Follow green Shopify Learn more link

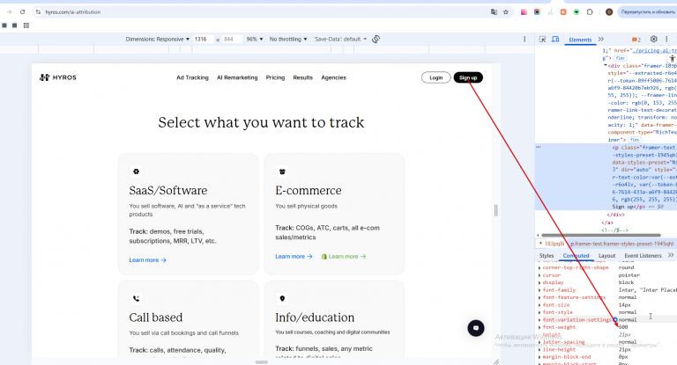[344, 257]
